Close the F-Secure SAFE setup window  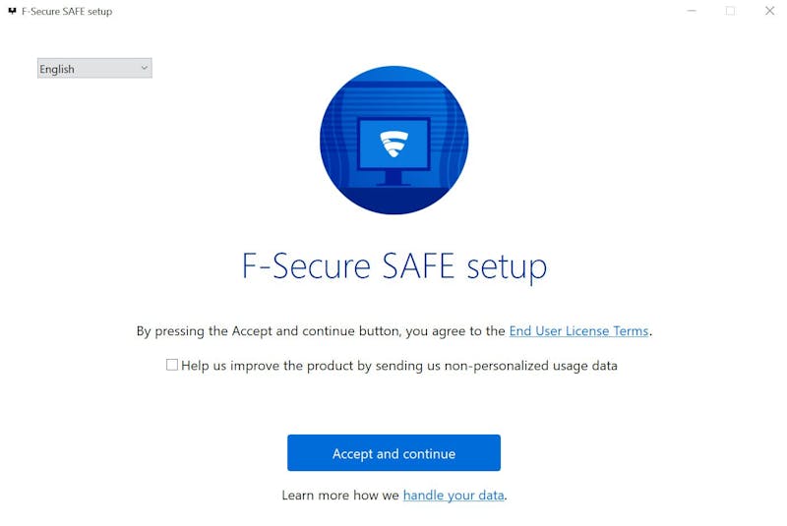pyautogui.click(x=769, y=12)
